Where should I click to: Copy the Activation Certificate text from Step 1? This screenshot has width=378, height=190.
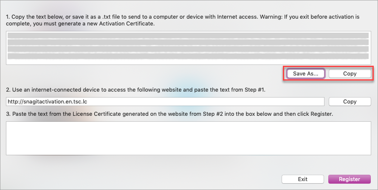point(350,73)
